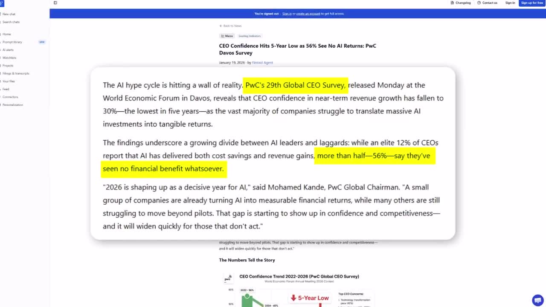The height and width of the screenshot is (307, 546).
Task: Click create an account link in banner
Action: pyautogui.click(x=308, y=14)
